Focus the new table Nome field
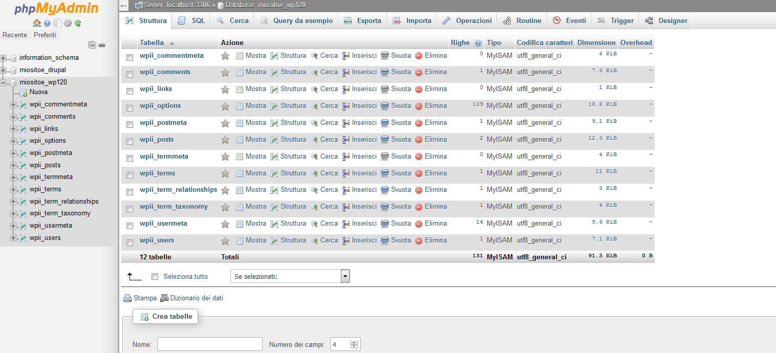Image resolution: width=776 pixels, height=353 pixels. click(210, 344)
